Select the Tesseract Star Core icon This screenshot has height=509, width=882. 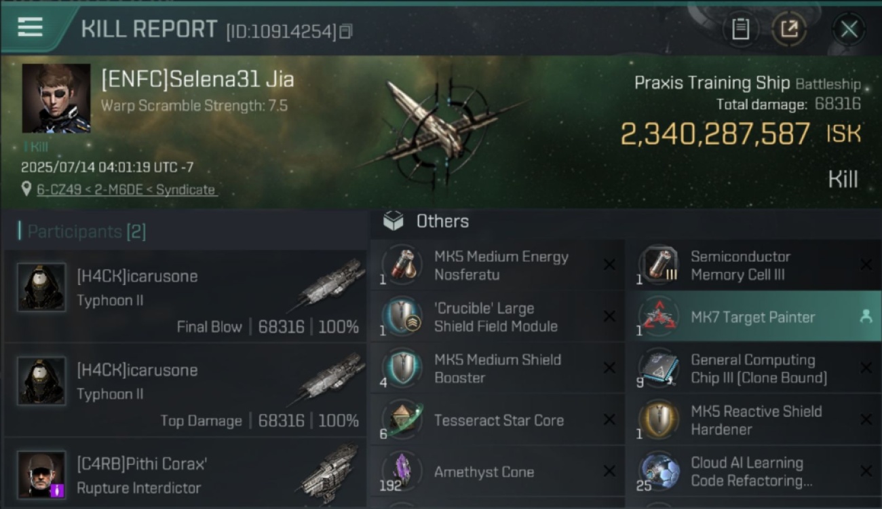(x=402, y=420)
